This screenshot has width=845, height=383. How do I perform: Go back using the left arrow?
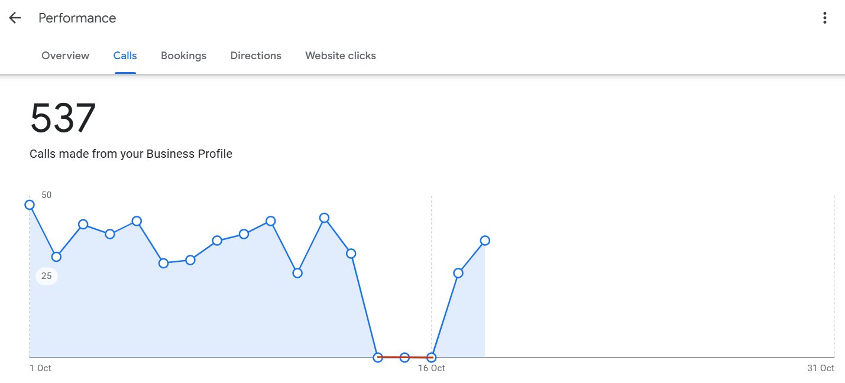click(15, 18)
